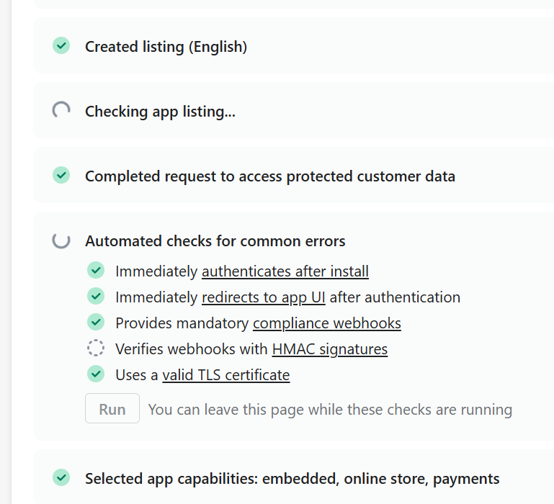554x504 pixels.
Task: Click dashed pending circle for HMAC signatures check
Action: tap(96, 348)
